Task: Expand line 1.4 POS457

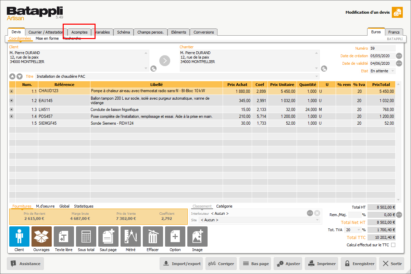Action: (x=11, y=116)
